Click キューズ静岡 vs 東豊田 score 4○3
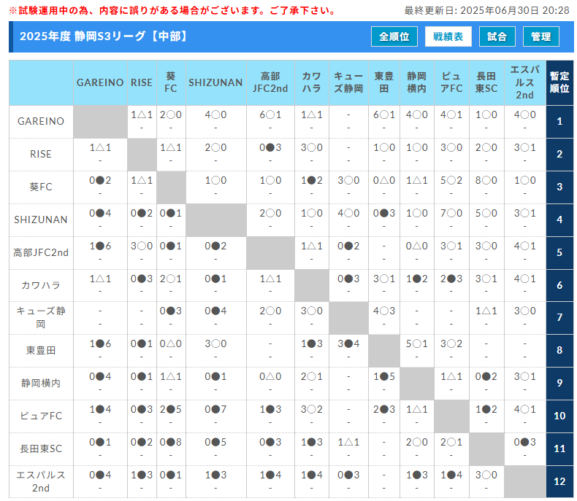This screenshot has height=501, width=577. [383, 311]
